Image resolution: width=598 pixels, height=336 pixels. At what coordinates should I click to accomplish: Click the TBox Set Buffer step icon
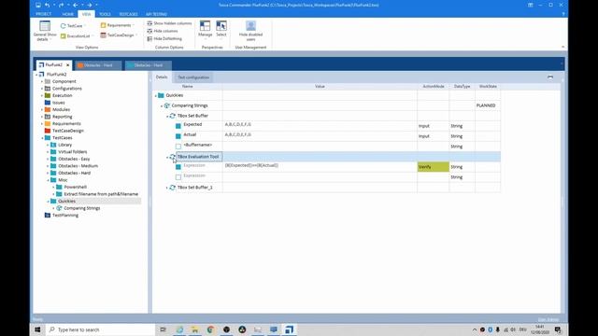(x=172, y=116)
